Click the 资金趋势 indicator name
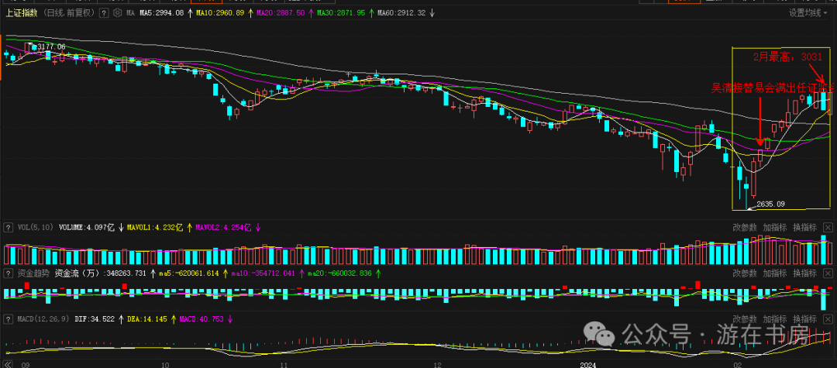837x368 pixels. [x=33, y=273]
